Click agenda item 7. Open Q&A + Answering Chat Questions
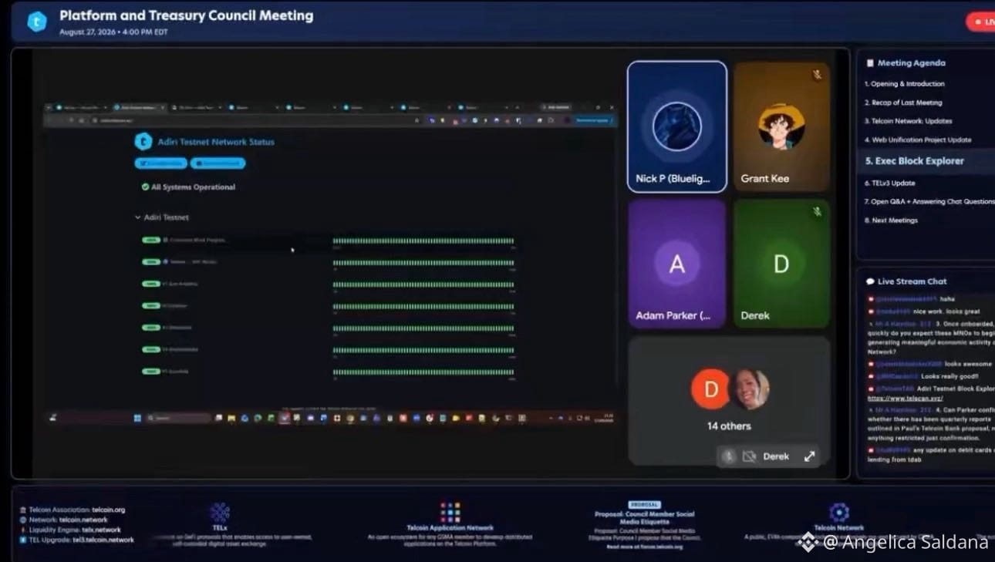 [x=929, y=202]
